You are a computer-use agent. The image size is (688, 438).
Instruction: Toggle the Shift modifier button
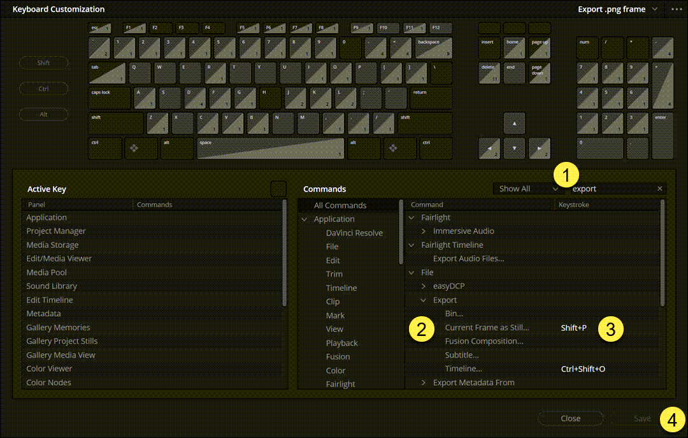(43, 63)
